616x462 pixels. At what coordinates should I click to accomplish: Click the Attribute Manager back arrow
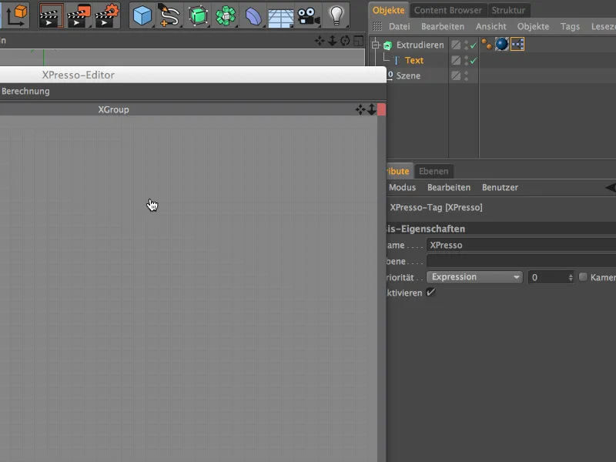pyautogui.click(x=611, y=188)
